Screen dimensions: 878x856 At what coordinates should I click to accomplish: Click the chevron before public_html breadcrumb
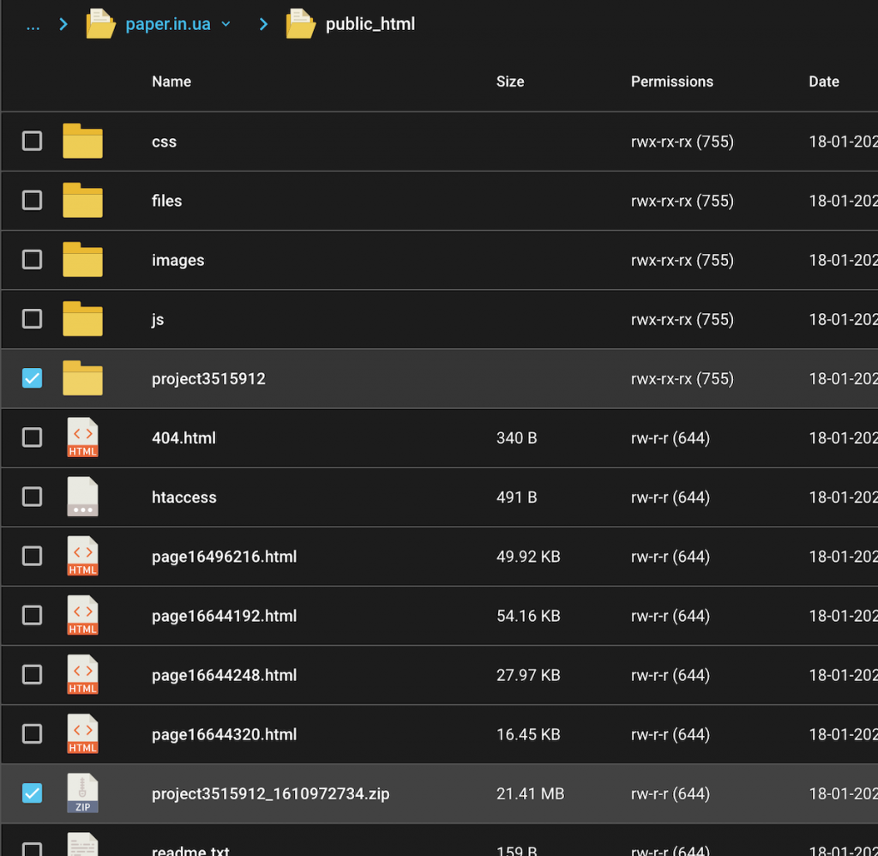coord(264,24)
